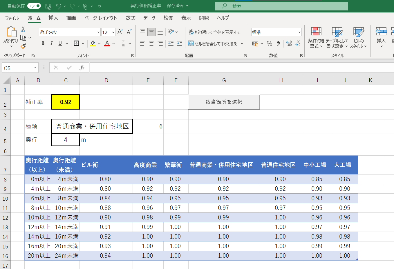This screenshot has height=269, width=394.
Task: Open conditional formatting options
Action: tap(316, 38)
